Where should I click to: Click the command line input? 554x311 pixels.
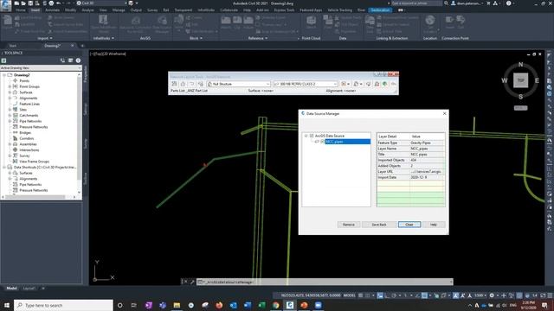pos(325,282)
